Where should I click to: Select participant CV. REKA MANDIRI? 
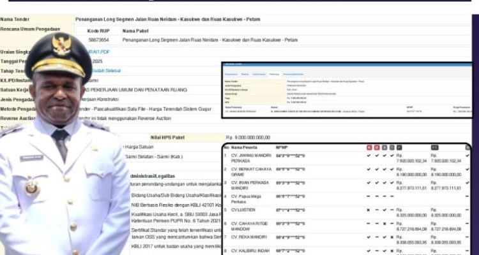click(x=248, y=237)
